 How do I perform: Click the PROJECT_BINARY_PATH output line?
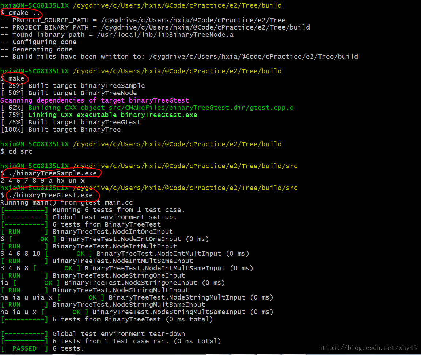pyautogui.click(x=155, y=27)
